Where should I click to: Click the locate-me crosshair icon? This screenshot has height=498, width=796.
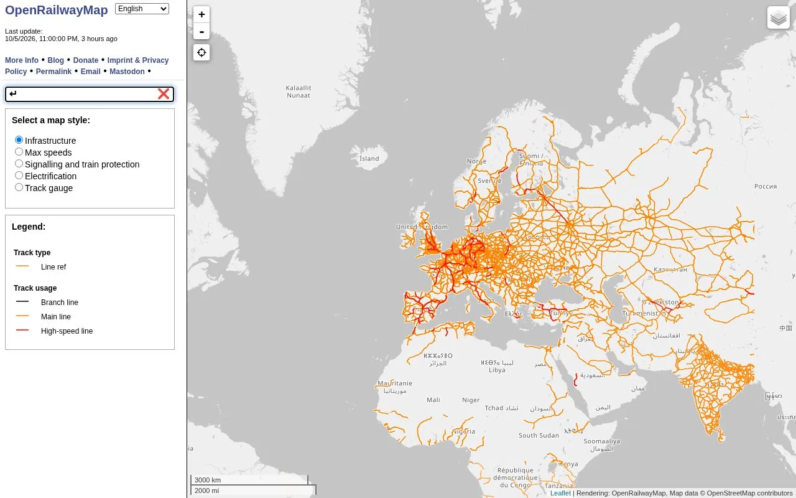(x=201, y=52)
